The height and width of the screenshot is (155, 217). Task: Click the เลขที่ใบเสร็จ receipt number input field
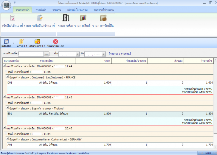(31, 54)
